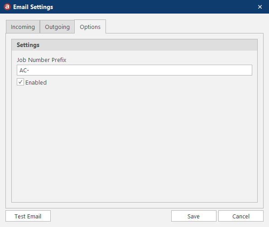Toggle the Enabled checkbox

20,82
